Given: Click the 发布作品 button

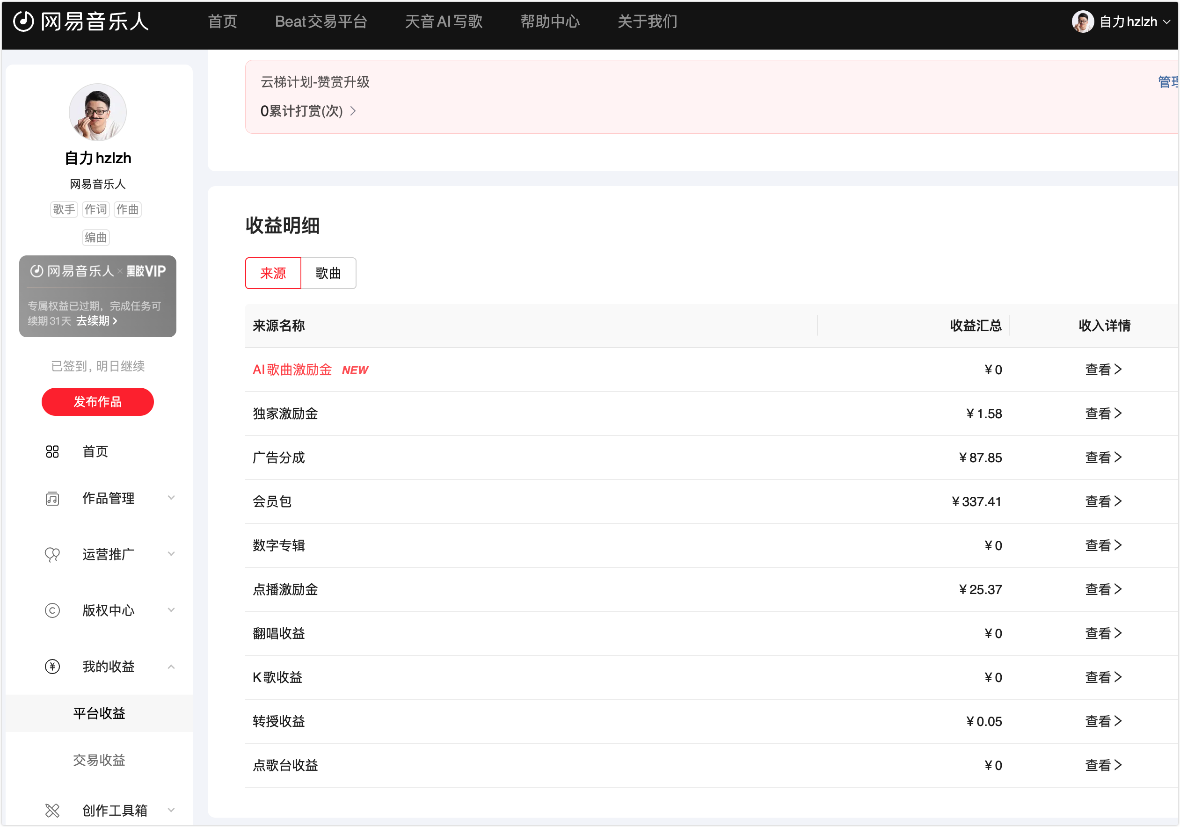Looking at the screenshot, I should click(98, 402).
